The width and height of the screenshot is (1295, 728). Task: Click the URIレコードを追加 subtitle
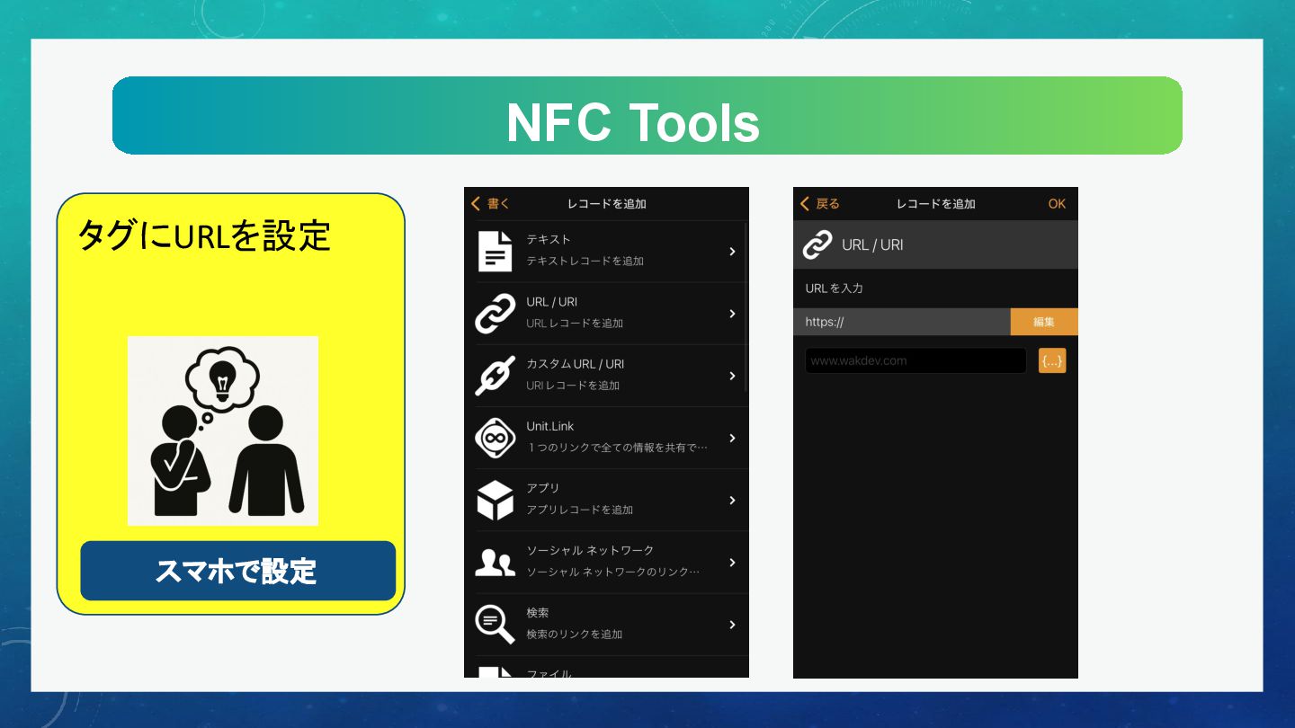(573, 386)
